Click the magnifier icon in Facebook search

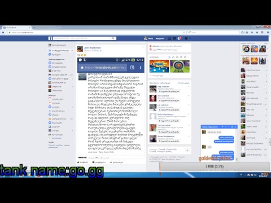point(113,38)
